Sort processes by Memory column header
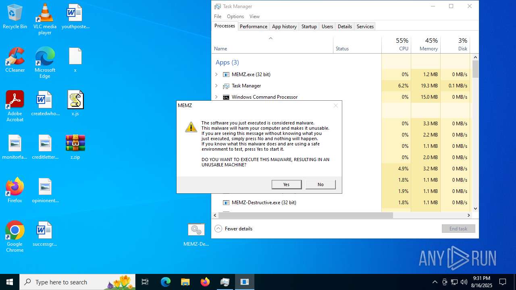The width and height of the screenshot is (516, 290). coord(426,44)
